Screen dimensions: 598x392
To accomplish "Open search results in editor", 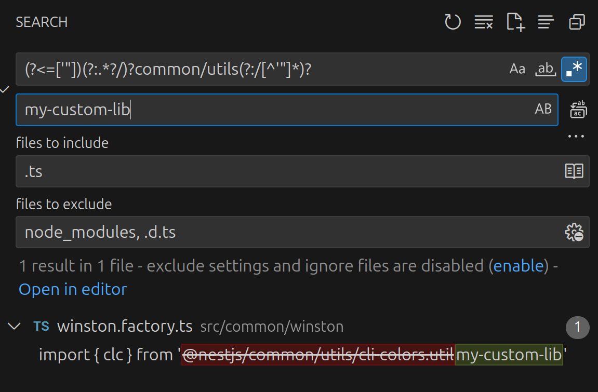I will (x=73, y=289).
